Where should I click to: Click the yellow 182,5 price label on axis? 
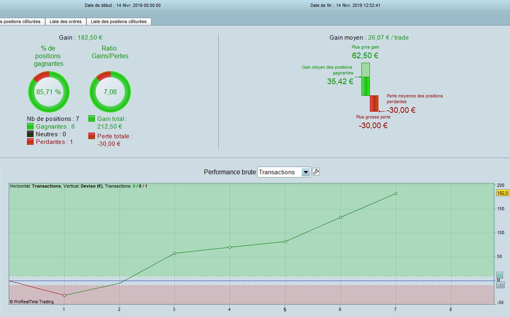pyautogui.click(x=503, y=193)
